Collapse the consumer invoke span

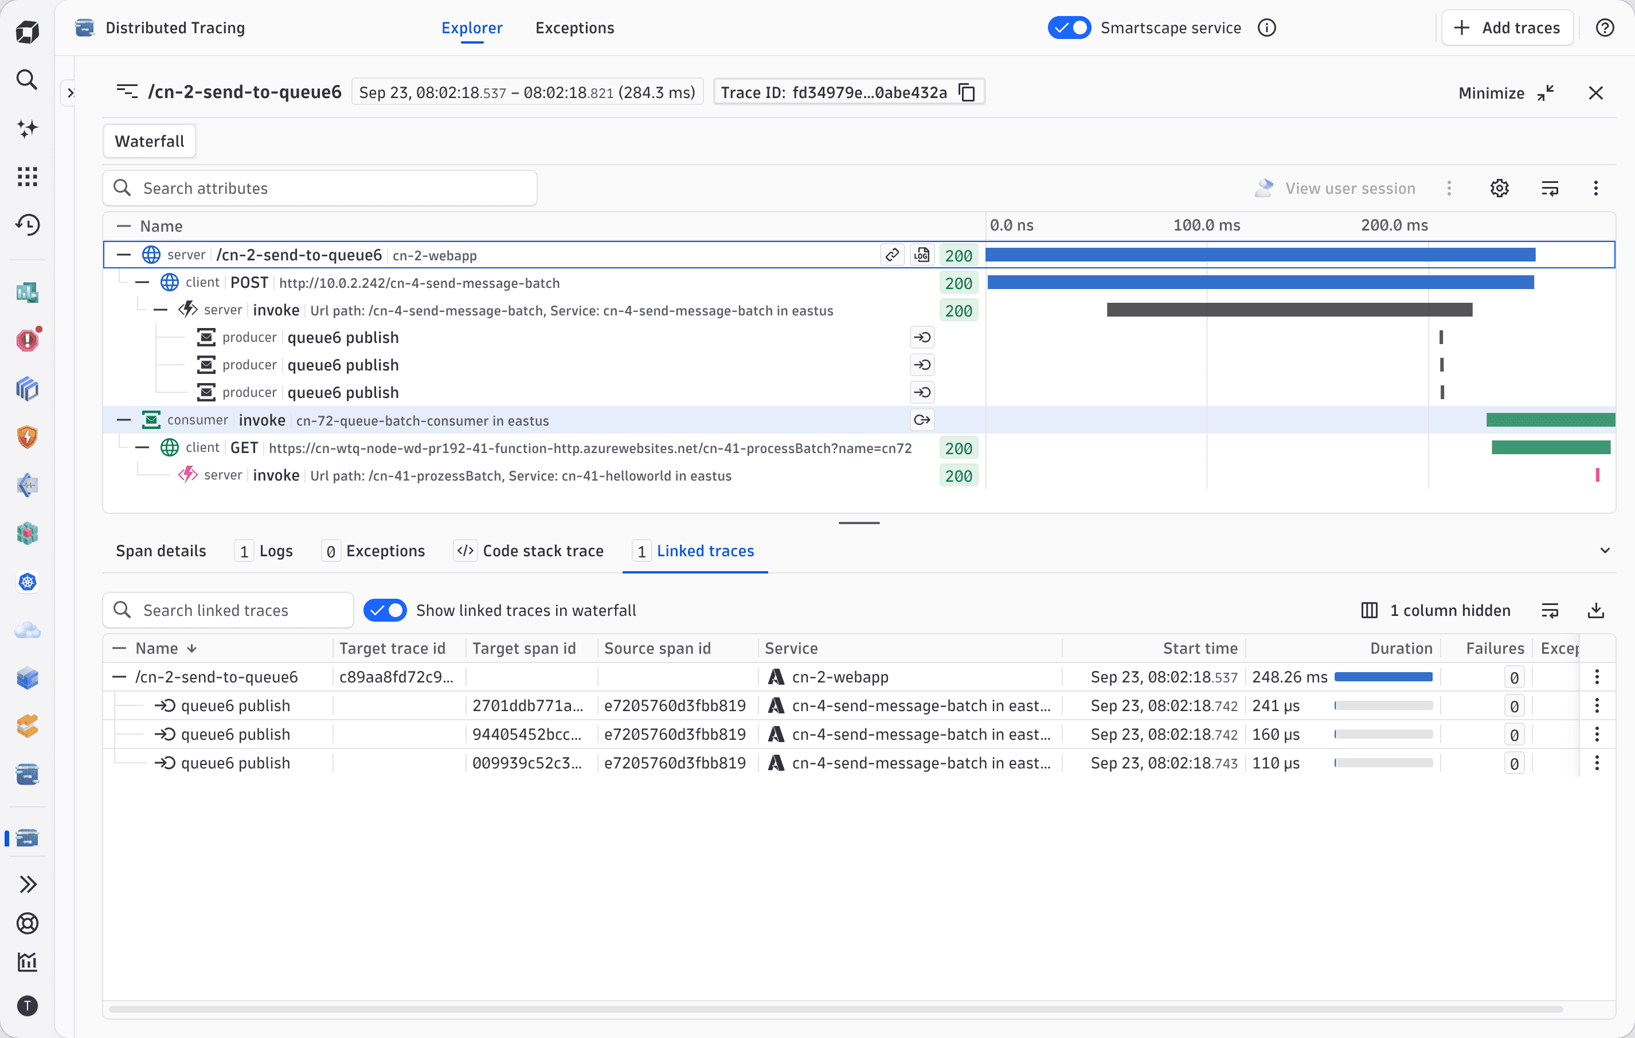(x=123, y=420)
